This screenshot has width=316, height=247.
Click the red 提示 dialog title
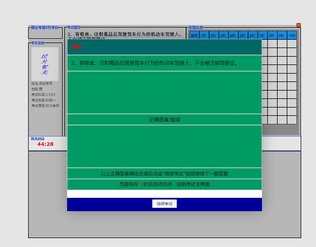(76, 47)
